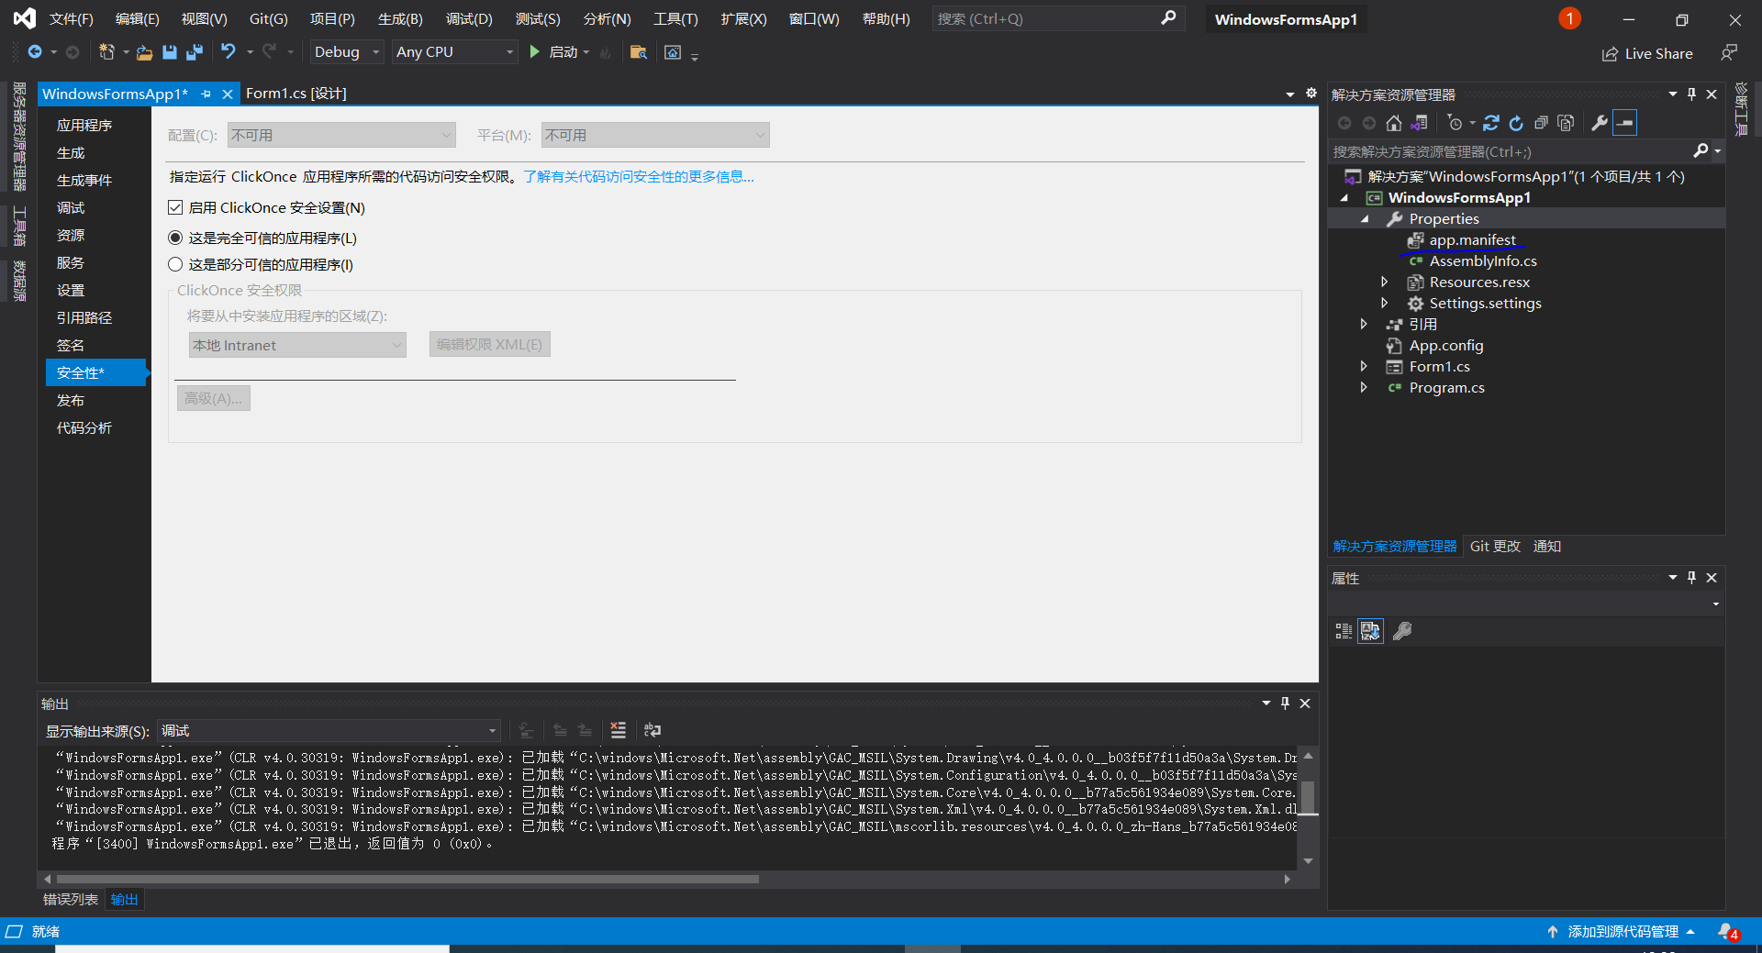Click the Live Share button

pos(1647,53)
